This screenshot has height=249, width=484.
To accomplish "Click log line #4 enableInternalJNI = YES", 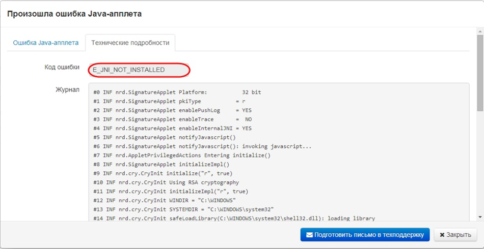I will click(173, 128).
